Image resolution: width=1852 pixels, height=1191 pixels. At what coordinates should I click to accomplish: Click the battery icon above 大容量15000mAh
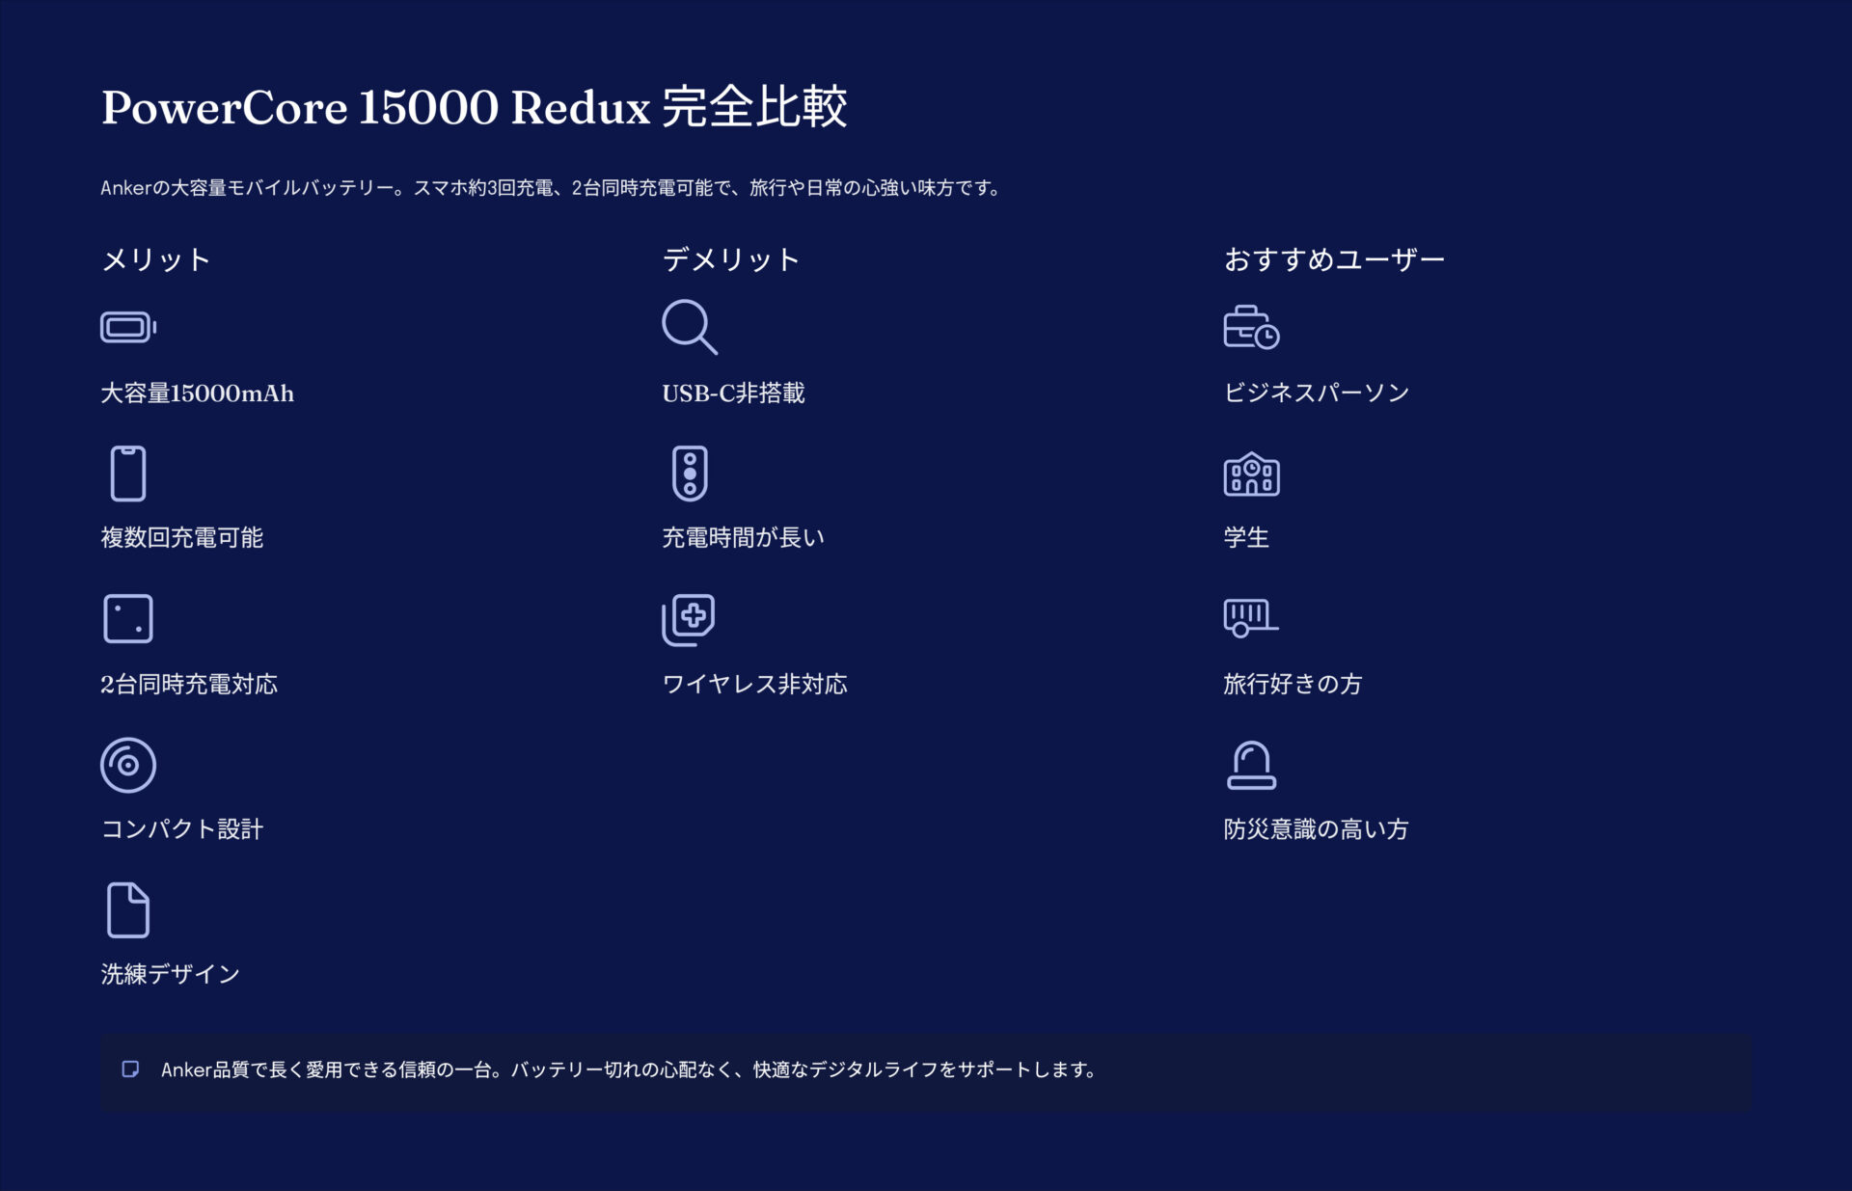[x=128, y=326]
